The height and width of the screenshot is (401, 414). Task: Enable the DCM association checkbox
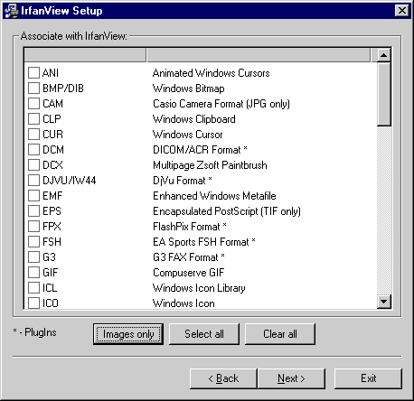click(33, 150)
